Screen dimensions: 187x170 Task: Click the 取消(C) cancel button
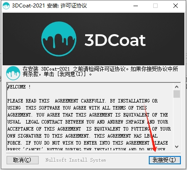(x=22, y=160)
